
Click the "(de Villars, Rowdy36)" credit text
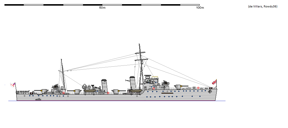coord(262,7)
